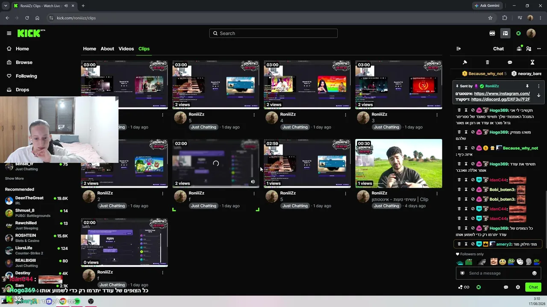The image size is (547, 307).
Task: Click the Ask Gemini button
Action: 486,6
